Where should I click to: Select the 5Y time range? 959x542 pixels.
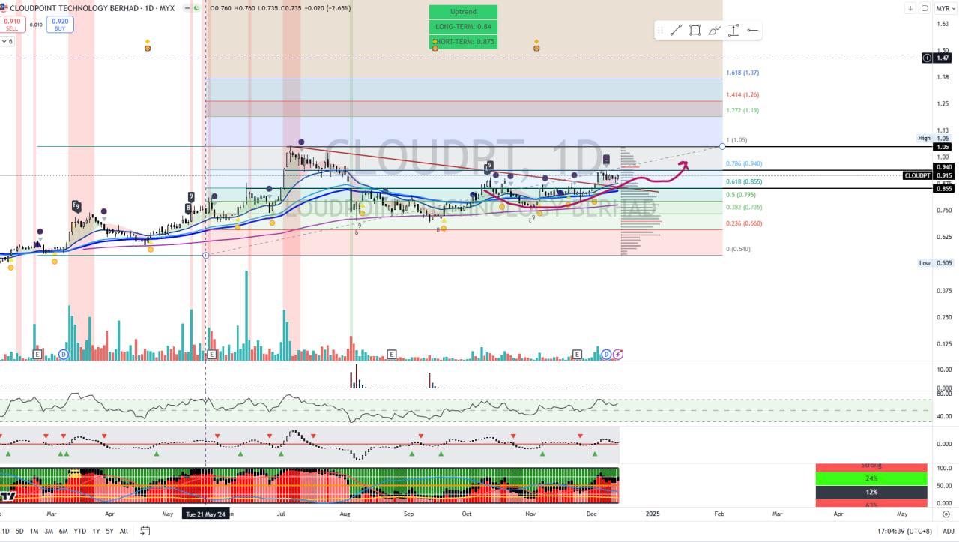[109, 531]
